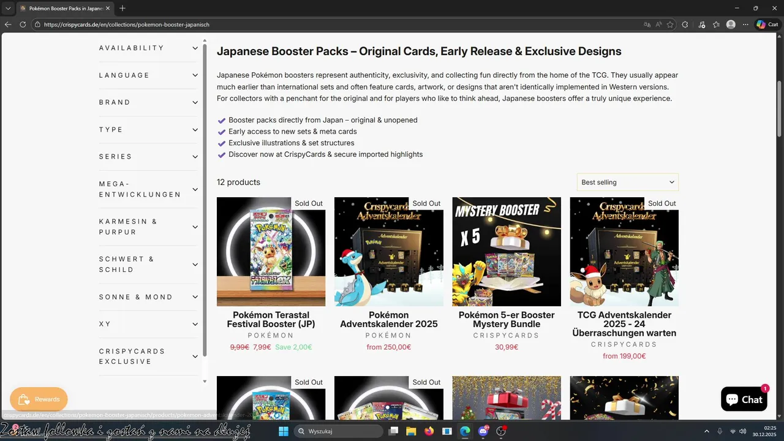Launch Firefox from the taskbar
The width and height of the screenshot is (784, 441).
pos(429,431)
